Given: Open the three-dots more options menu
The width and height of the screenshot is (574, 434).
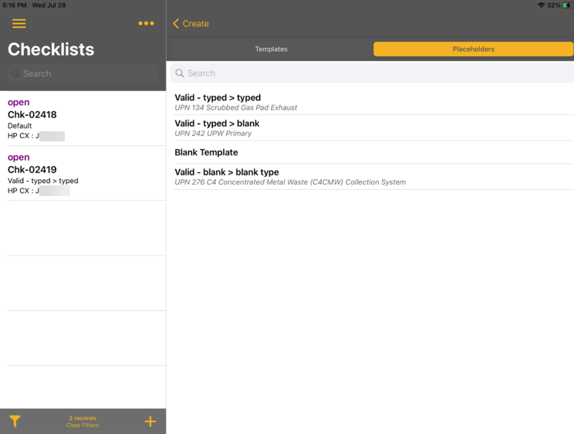Looking at the screenshot, I should pyautogui.click(x=146, y=23).
